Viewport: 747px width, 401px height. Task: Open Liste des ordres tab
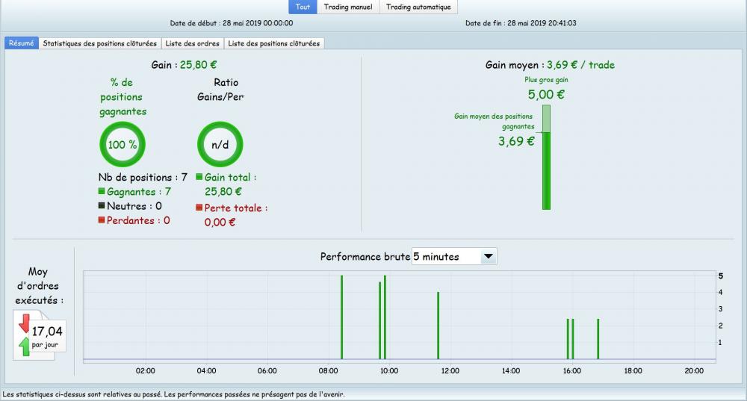[193, 43]
